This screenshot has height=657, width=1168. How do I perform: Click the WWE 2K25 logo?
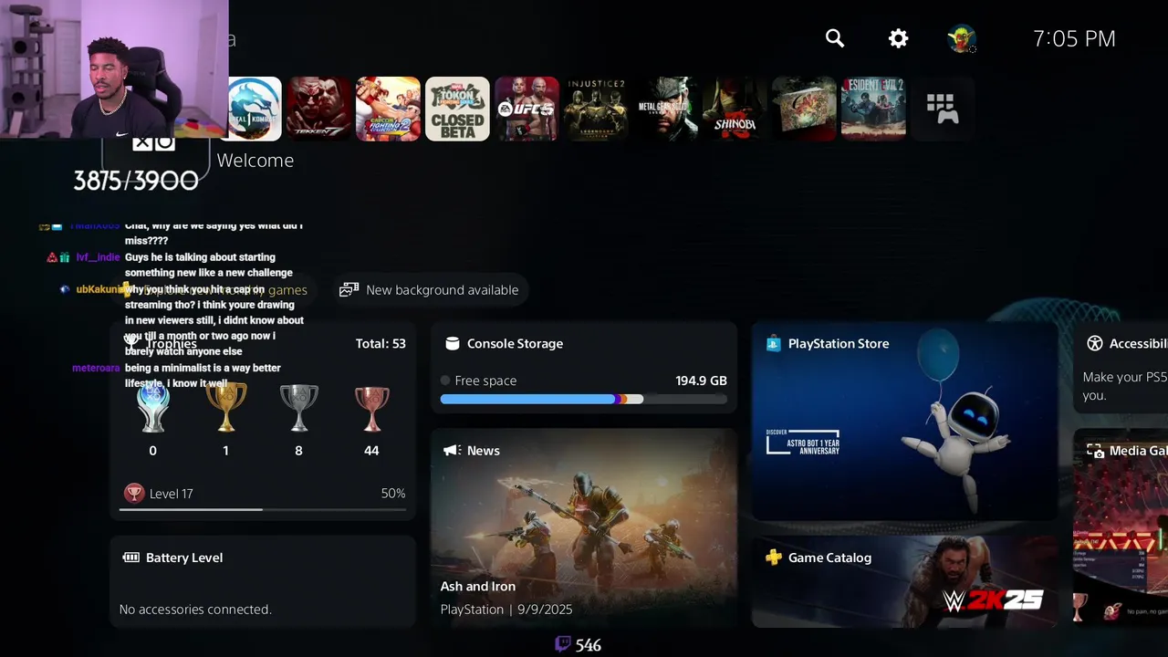click(993, 600)
